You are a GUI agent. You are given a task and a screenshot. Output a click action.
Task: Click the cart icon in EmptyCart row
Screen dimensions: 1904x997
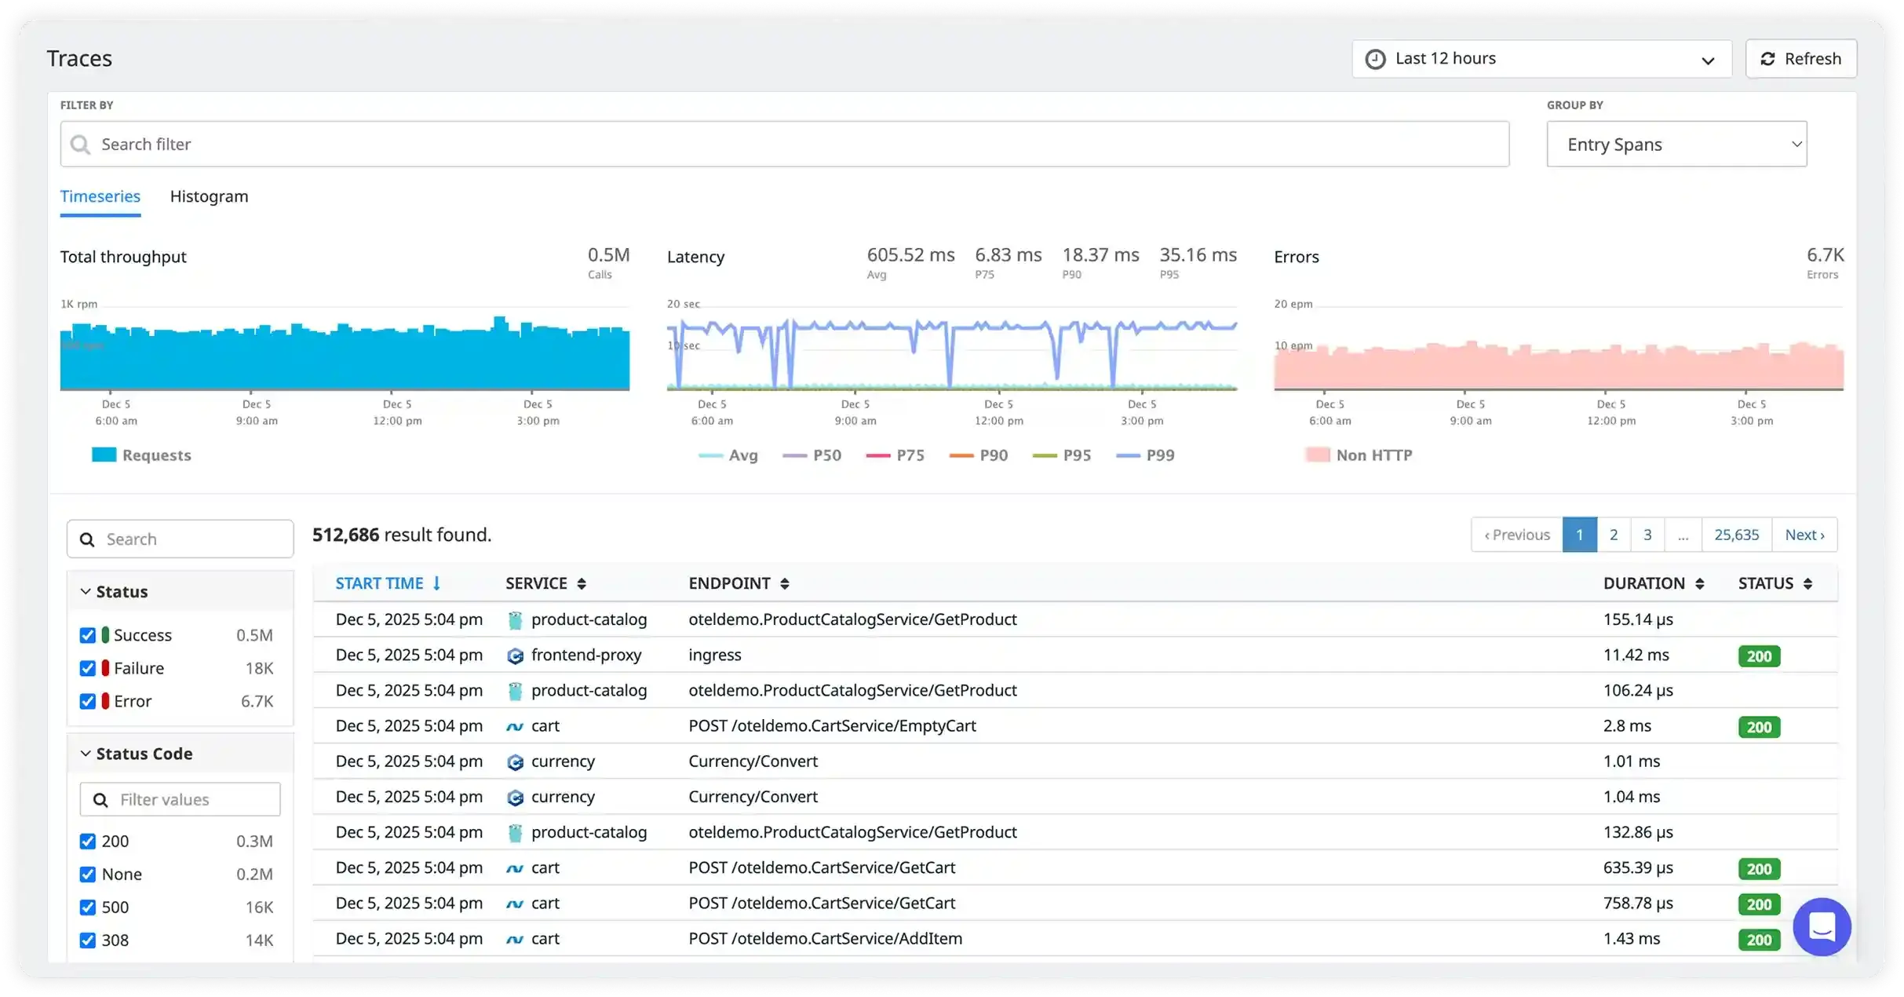[x=515, y=726]
